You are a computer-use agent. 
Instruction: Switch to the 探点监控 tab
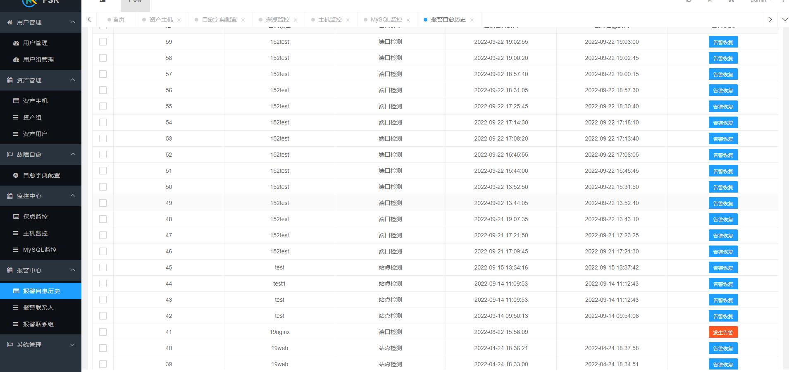click(278, 19)
